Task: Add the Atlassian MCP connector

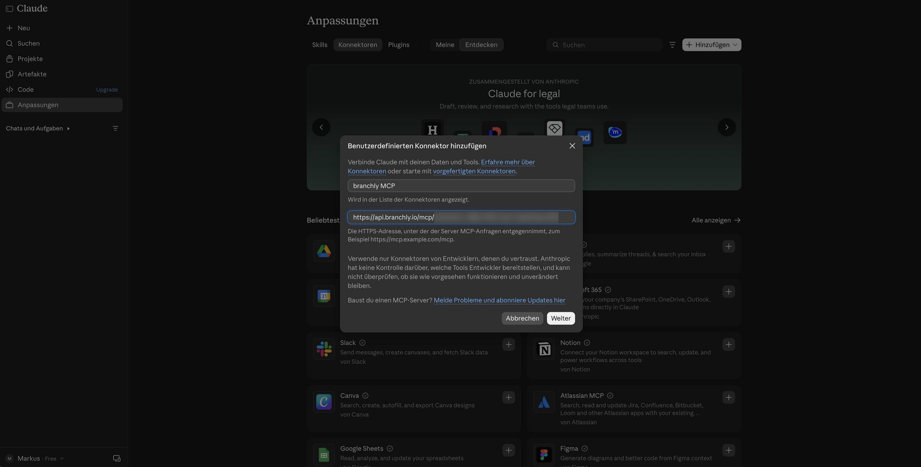Action: pos(729,398)
